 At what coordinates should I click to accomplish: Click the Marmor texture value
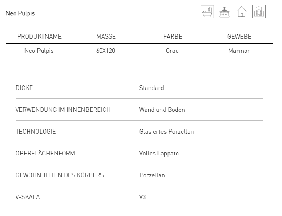[x=239, y=51]
